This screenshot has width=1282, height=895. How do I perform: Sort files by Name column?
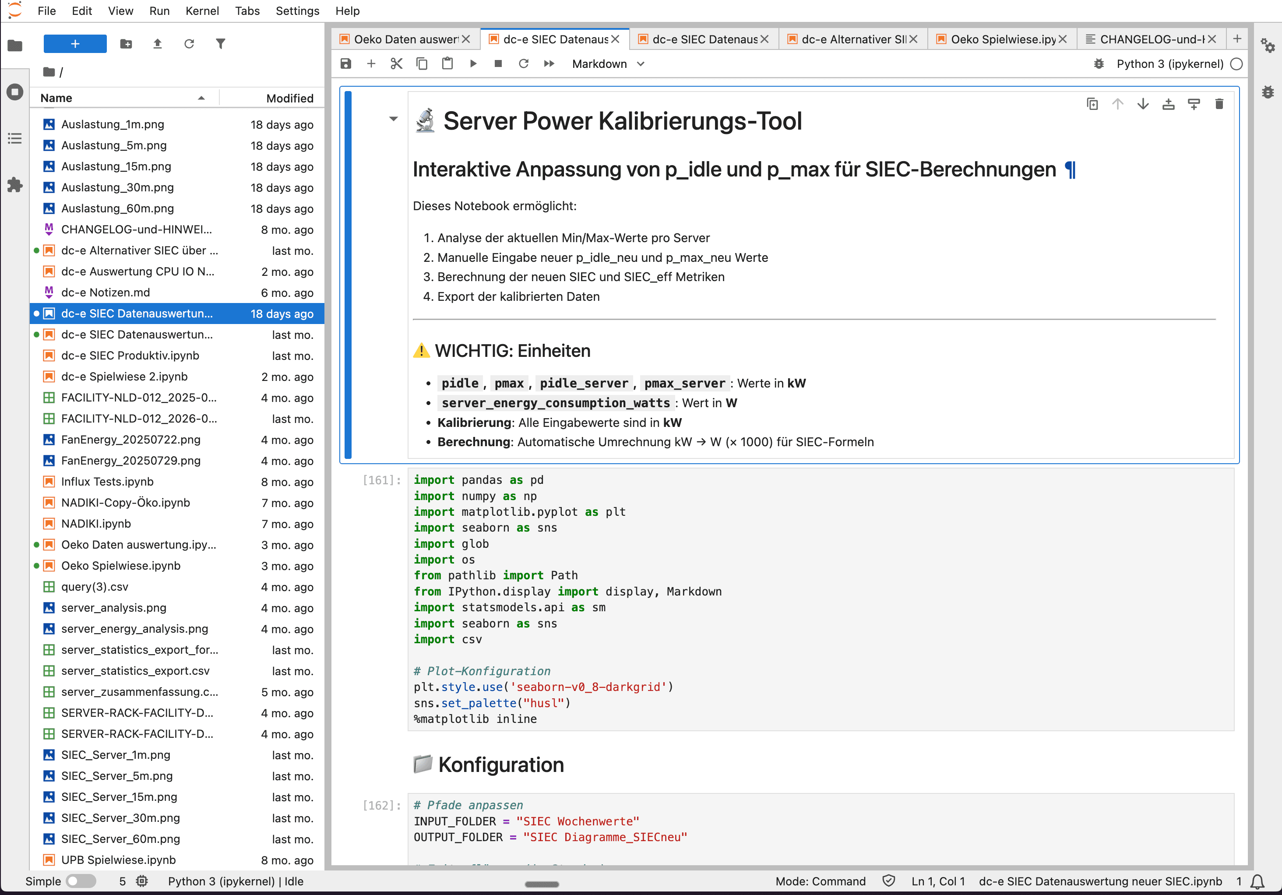pos(55,98)
